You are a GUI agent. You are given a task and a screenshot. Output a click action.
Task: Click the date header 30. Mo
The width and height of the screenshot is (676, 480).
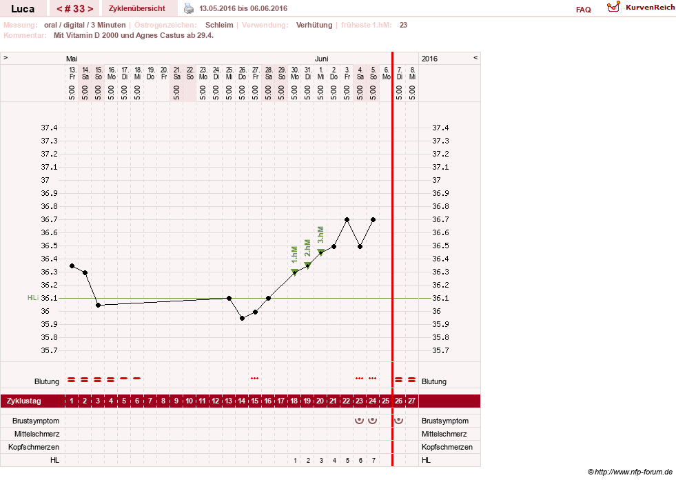click(x=295, y=73)
